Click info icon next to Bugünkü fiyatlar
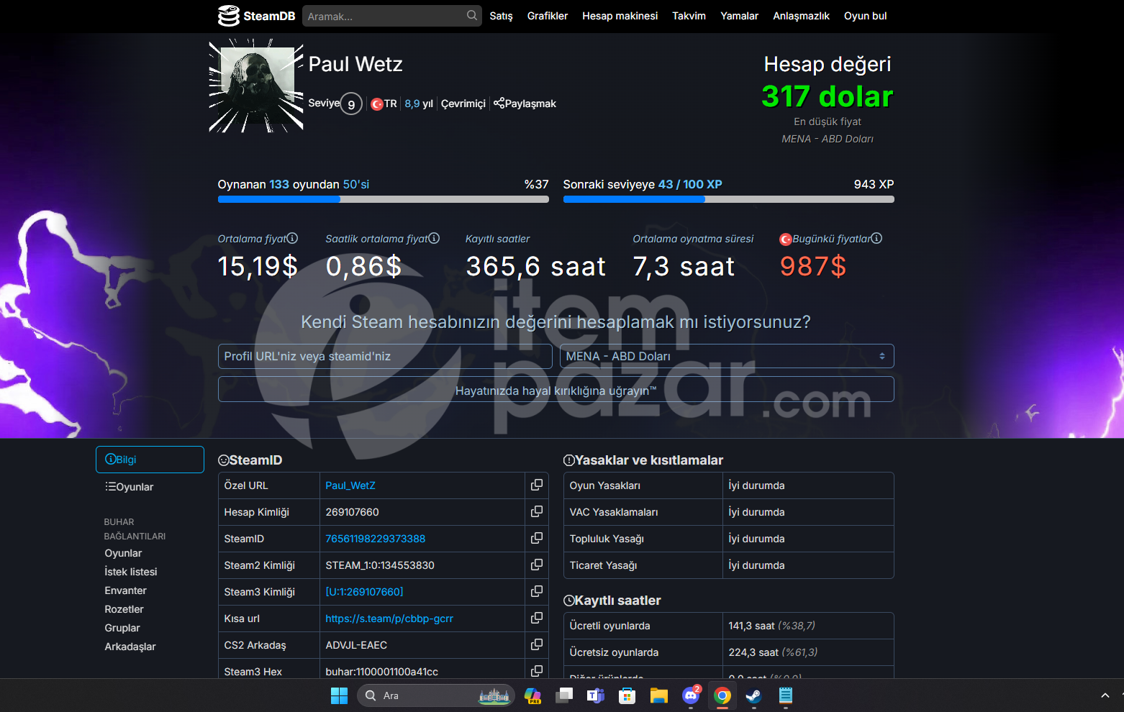 pos(876,238)
